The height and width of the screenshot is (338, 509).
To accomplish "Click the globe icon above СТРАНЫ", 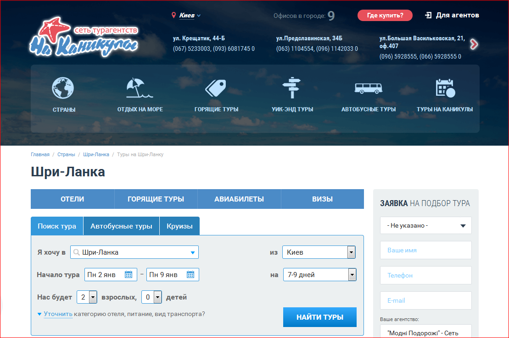I will point(63,87).
